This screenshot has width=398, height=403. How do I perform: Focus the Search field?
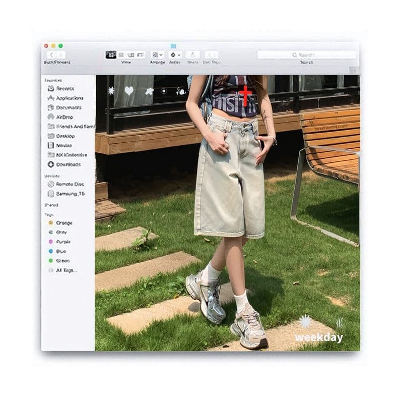tap(307, 55)
